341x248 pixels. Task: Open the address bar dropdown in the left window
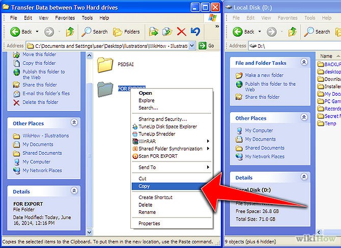192,46
